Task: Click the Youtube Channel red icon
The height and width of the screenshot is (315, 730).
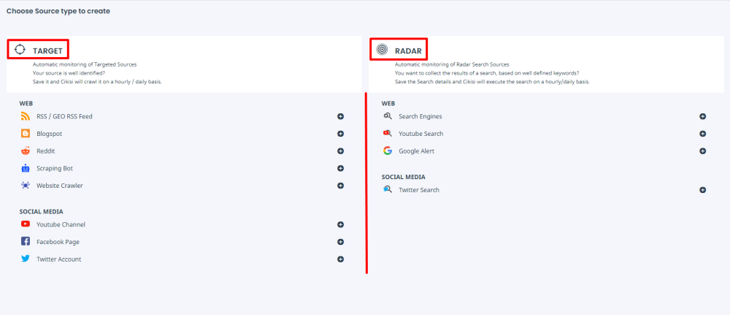Action: [x=25, y=224]
